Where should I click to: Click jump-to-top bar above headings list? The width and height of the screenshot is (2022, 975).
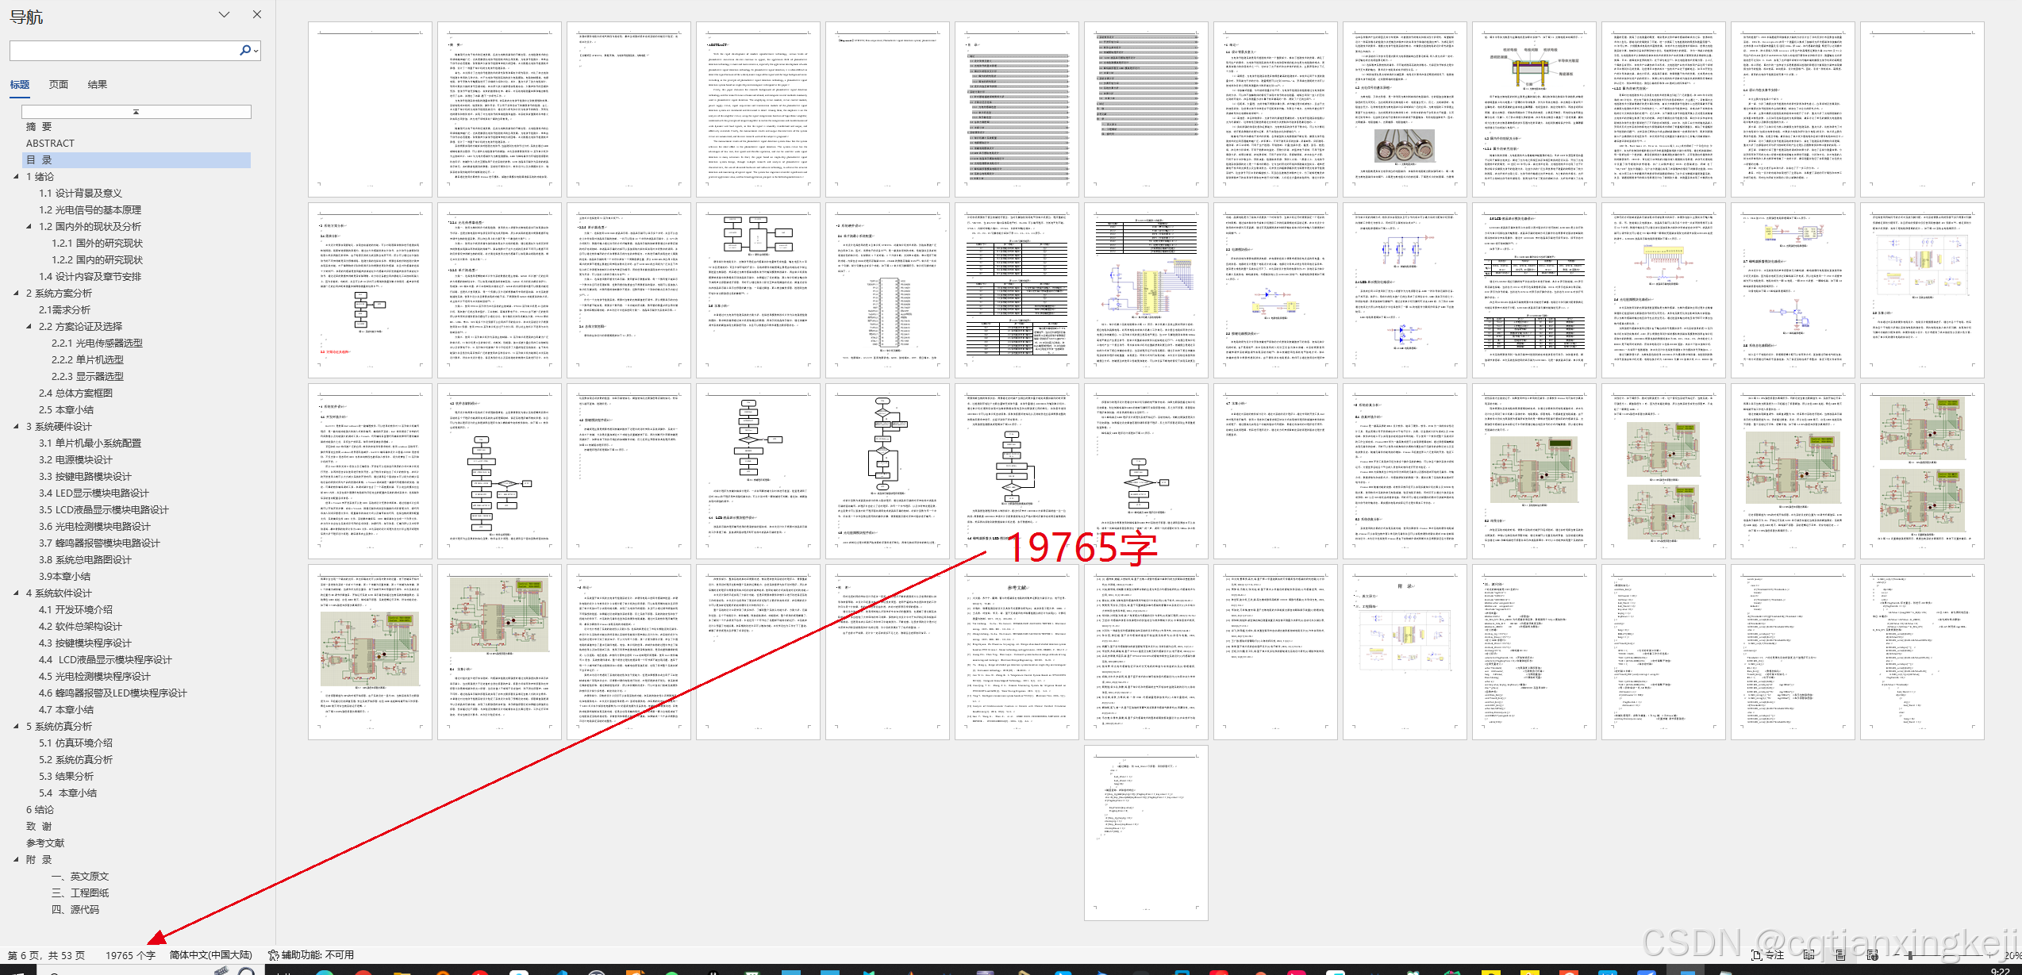pos(136,112)
